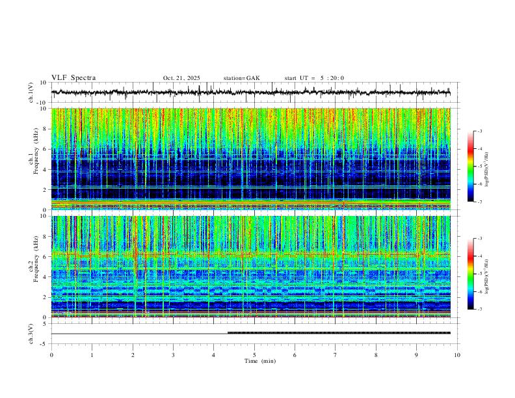Screen dimensions: 515x398
Task: Click the ch.1 colorbar "-7" tick label
Action: pos(479,202)
